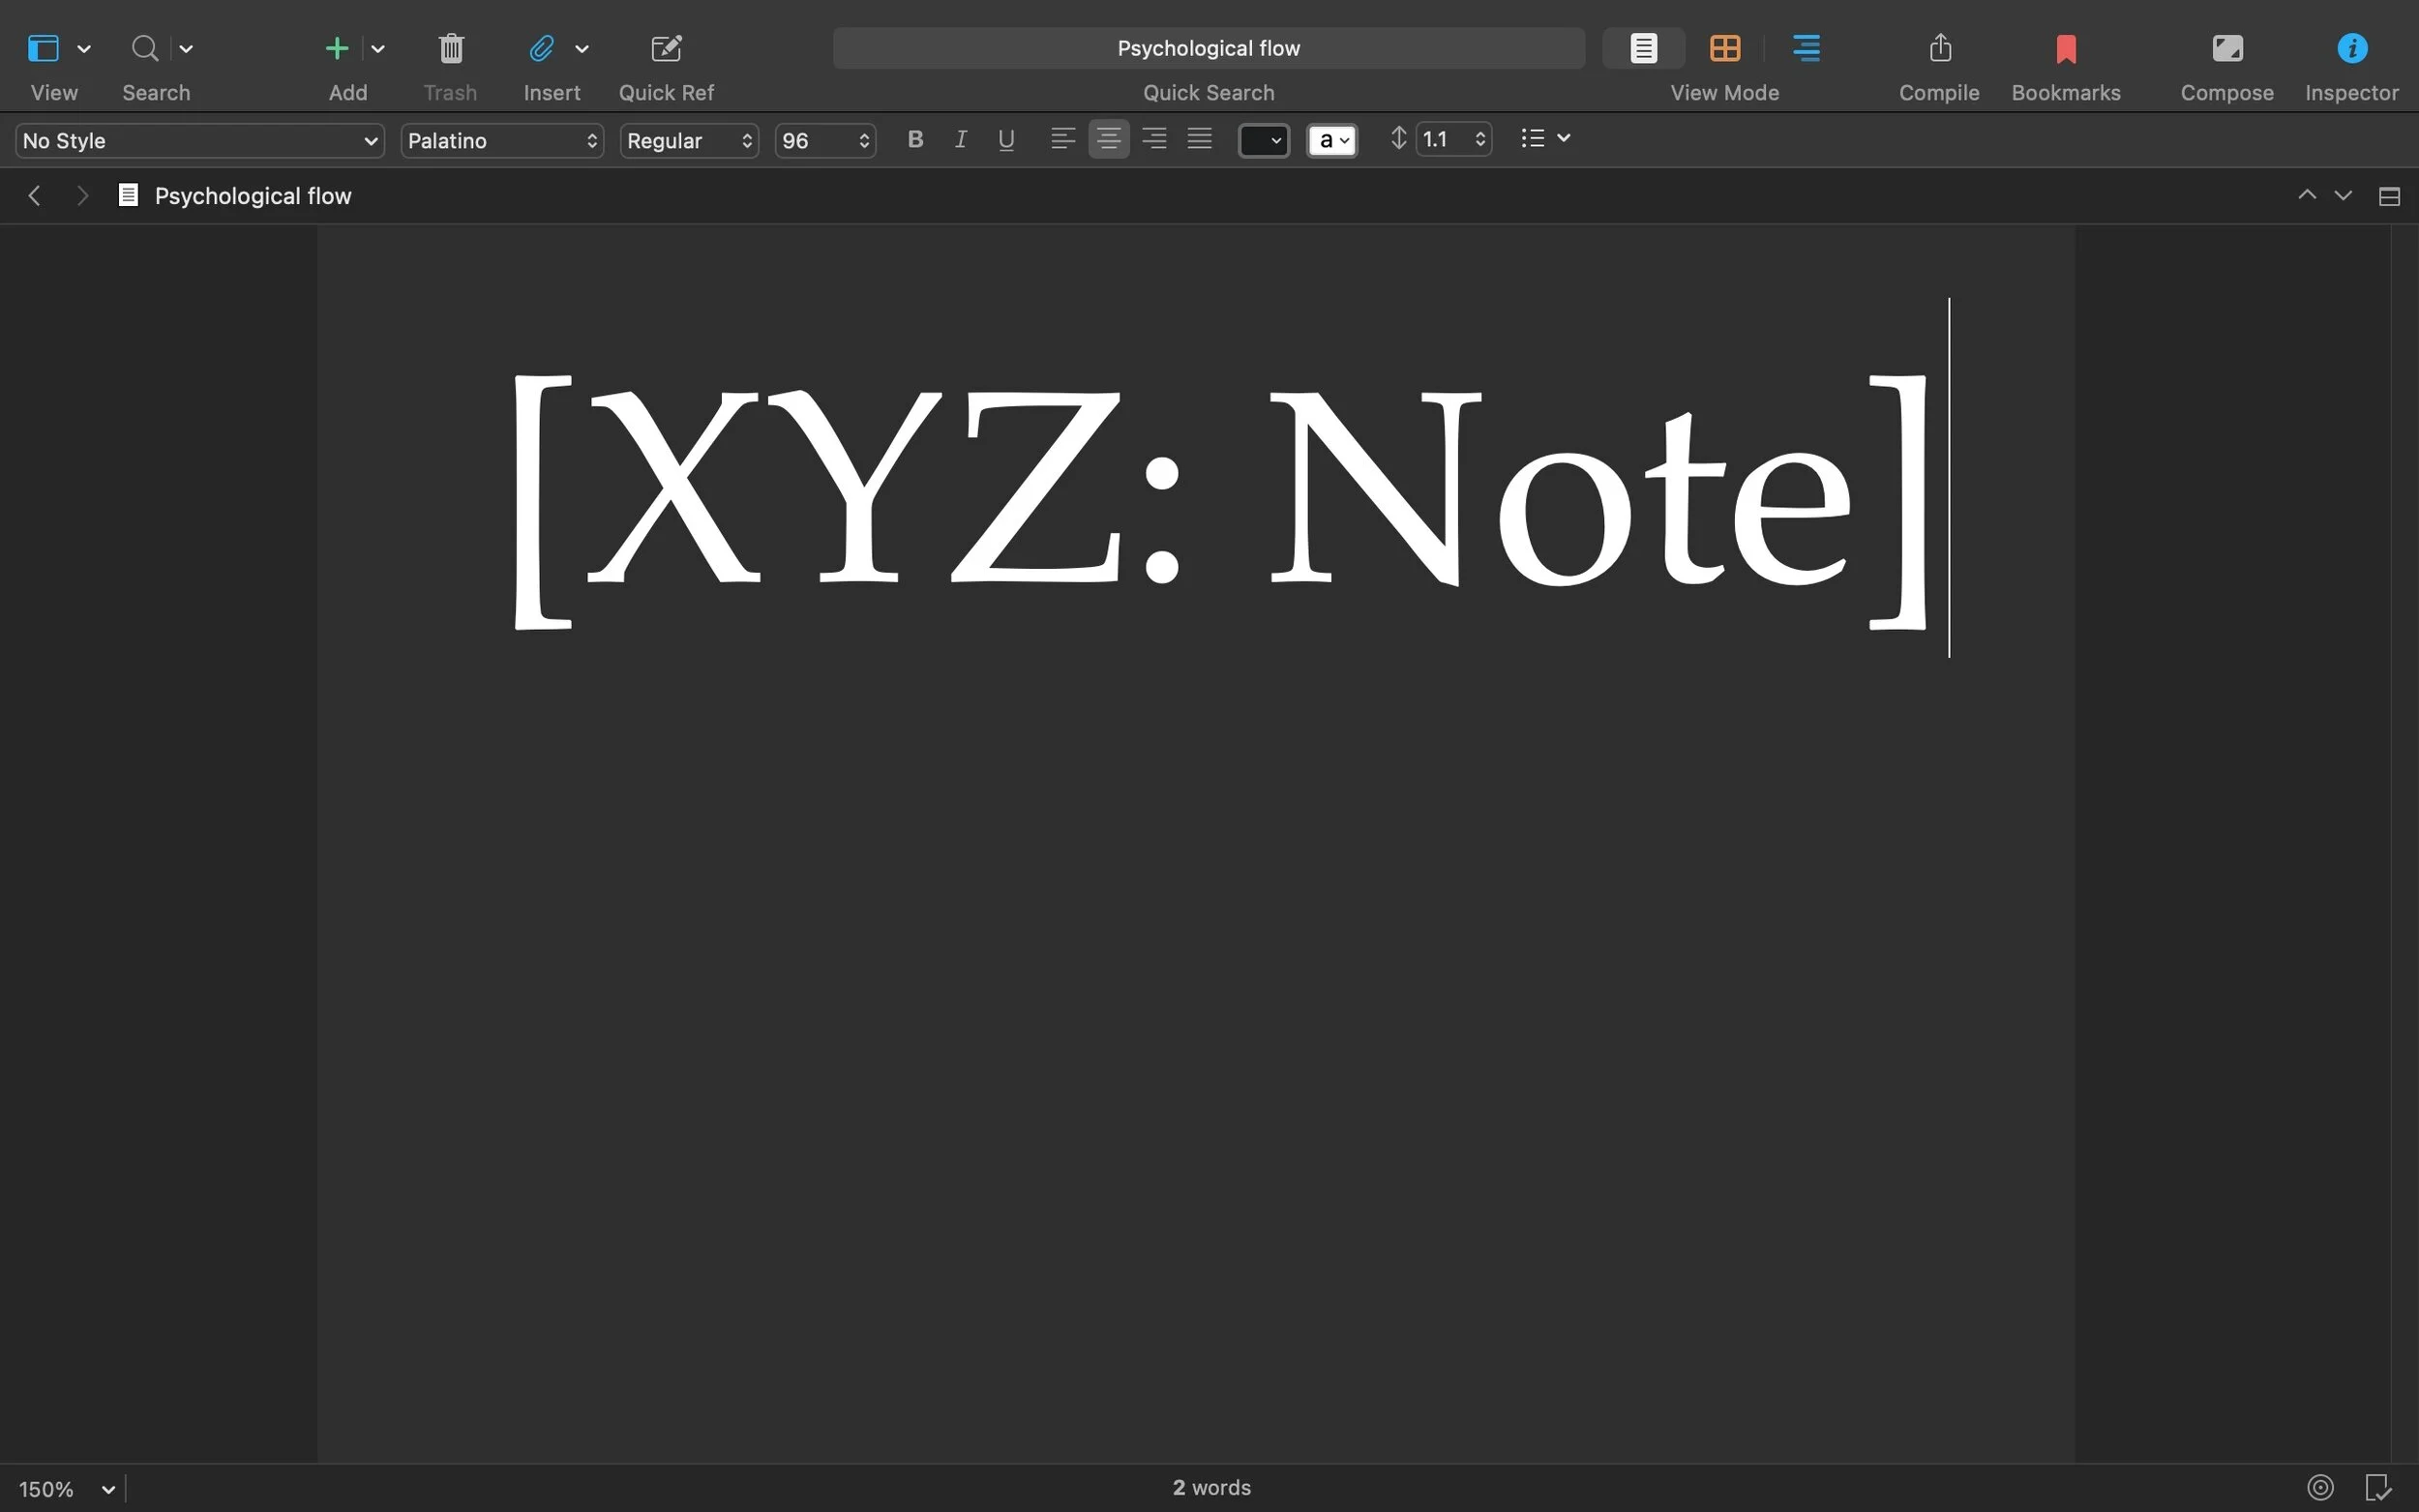Image resolution: width=2419 pixels, height=1512 pixels.
Task: Move the document to Trash
Action: [450, 47]
